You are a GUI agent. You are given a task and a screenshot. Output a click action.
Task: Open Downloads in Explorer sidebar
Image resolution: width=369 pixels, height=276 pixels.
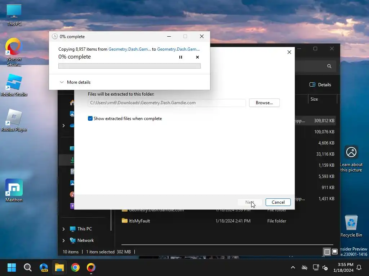click(72, 160)
